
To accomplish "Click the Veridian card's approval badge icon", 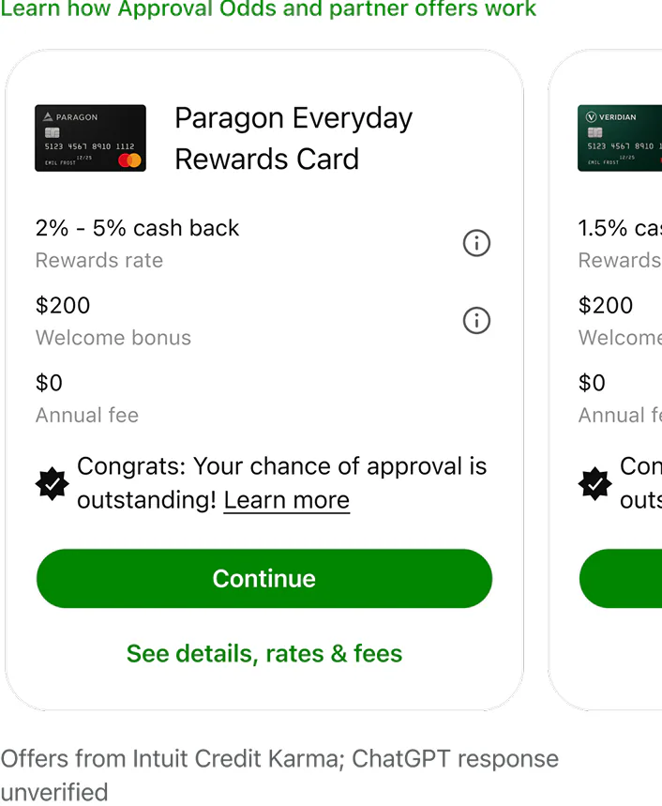I will pos(594,484).
